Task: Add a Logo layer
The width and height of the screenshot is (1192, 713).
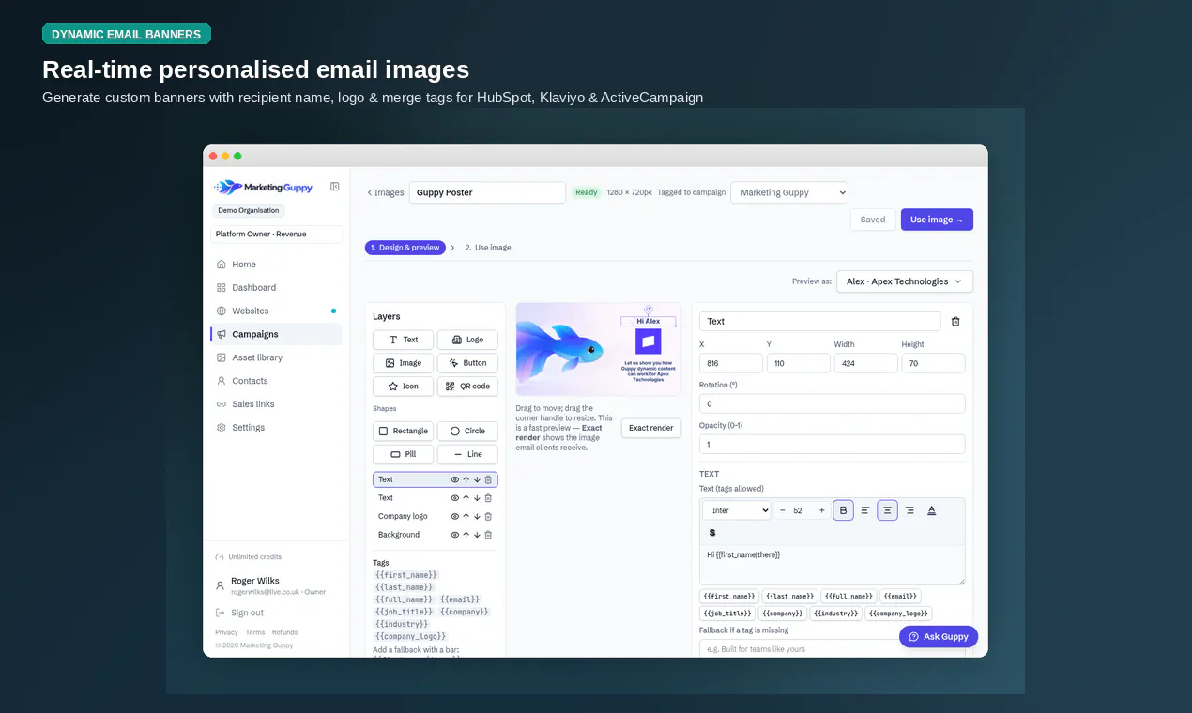Action: [x=467, y=340]
